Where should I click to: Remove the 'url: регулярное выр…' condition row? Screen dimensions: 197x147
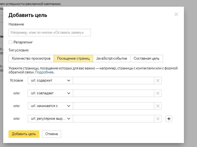158,119
